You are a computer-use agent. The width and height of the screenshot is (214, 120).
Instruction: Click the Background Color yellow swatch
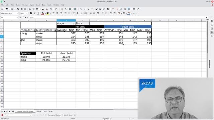[x=47, y=13]
